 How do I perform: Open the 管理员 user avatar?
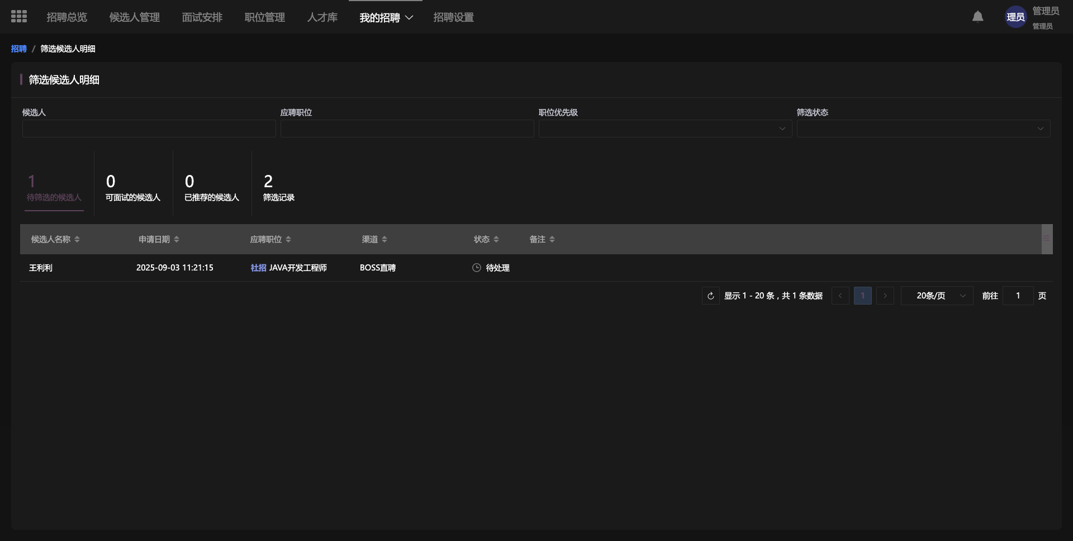[1015, 17]
